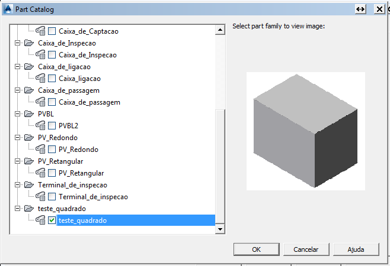Uncheck the teste_quadrado part checkbox
This screenshot has height=266, width=390.
(x=52, y=220)
